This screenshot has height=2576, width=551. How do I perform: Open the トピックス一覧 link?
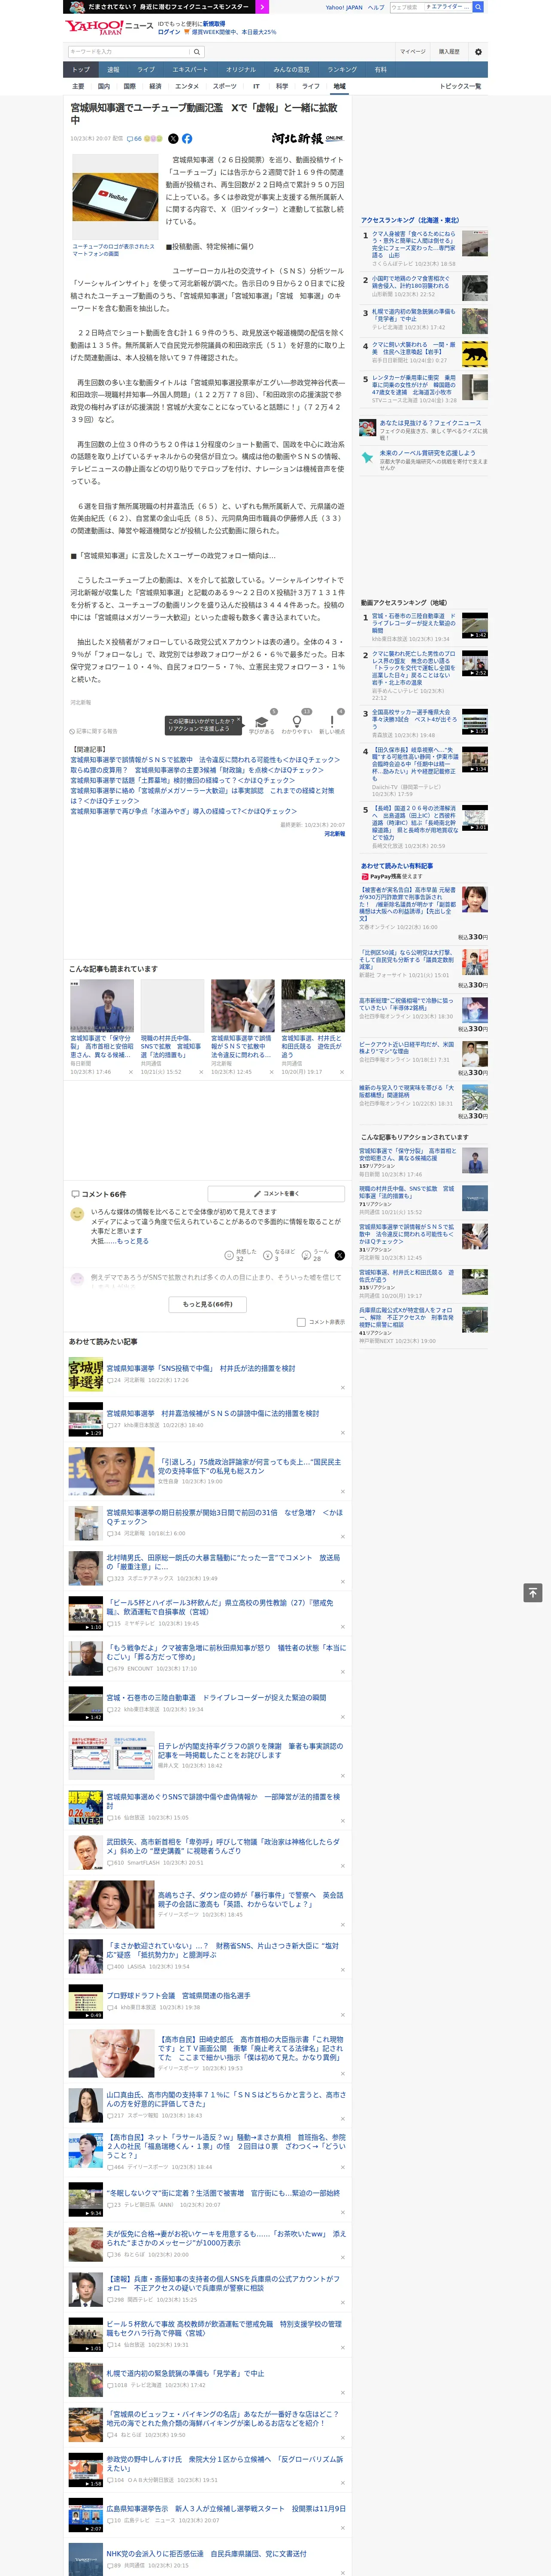(x=460, y=86)
